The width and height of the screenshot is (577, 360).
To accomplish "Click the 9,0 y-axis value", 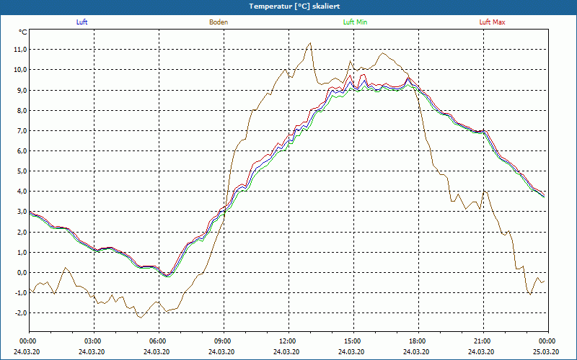I will coord(22,91).
